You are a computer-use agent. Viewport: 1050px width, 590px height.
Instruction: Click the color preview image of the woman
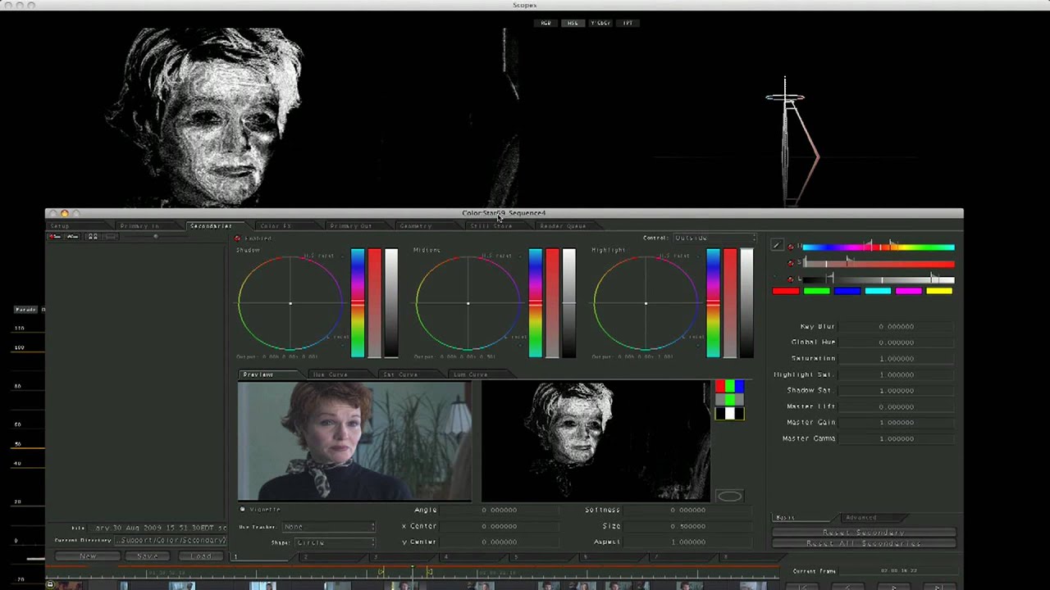click(354, 442)
